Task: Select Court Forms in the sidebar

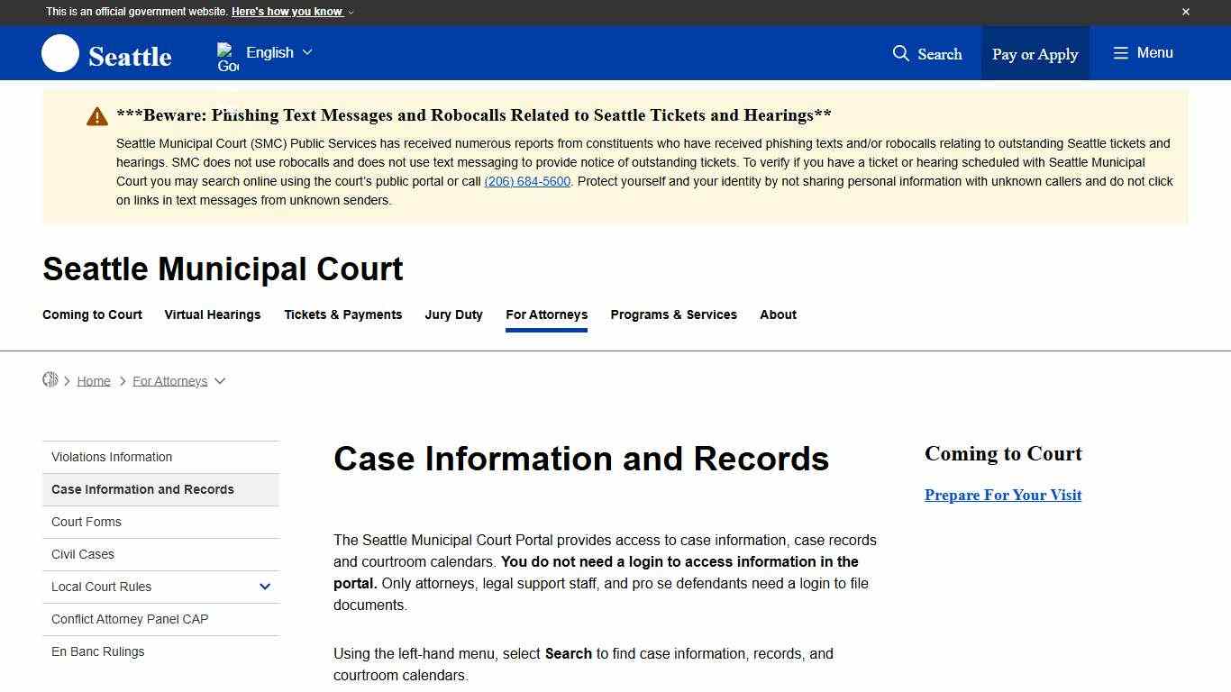Action: click(86, 522)
